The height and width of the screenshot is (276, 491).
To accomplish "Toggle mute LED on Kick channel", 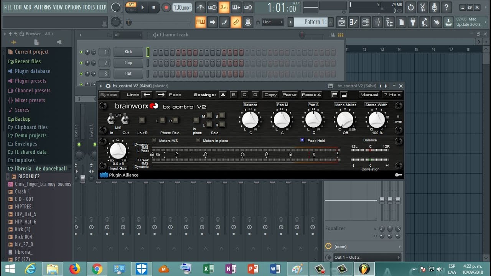I will point(81,52).
